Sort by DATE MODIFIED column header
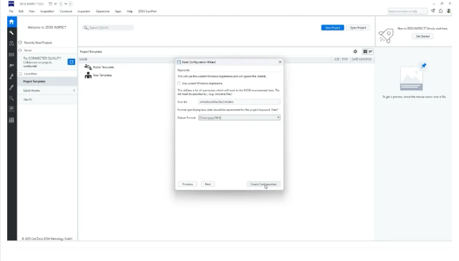Screen dimensions: 459x261 [x=362, y=59]
